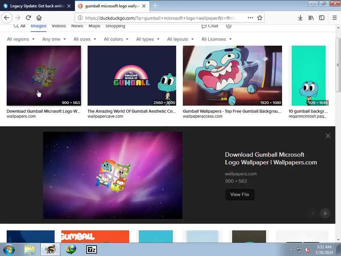Viewport: 341px width, 256px height.
Task: Select the Images search tab
Action: (38, 26)
